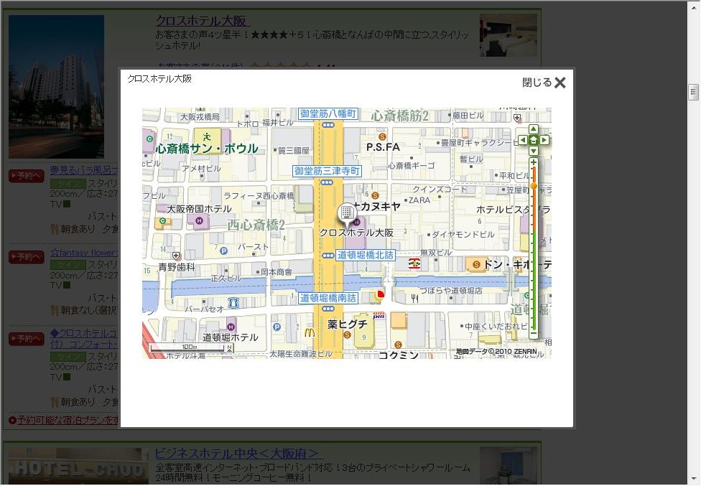Click the orange S icon below 薬ヒグチ
Viewport: 701px width, 486px height.
tap(348, 335)
